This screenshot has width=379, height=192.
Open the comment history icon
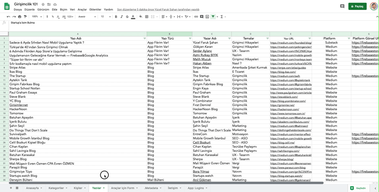click(342, 6)
